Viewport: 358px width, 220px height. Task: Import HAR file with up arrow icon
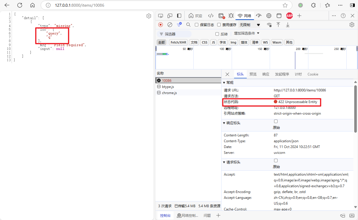(x=278, y=25)
